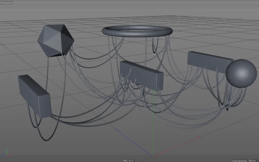Click the blue Z-axis arrow tip
The height and width of the screenshot is (162, 259).
[x=116, y=130]
